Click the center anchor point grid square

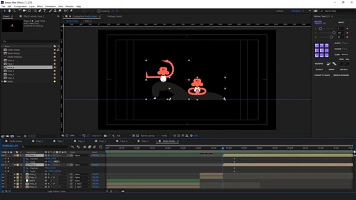tap(322, 50)
